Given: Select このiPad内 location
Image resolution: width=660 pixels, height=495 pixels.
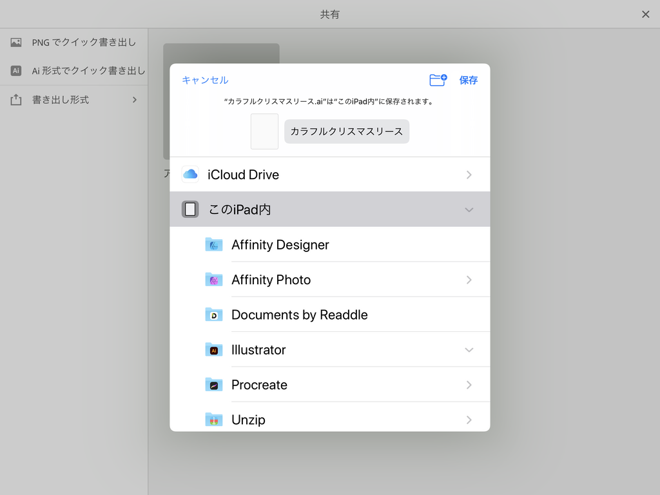Looking at the screenshot, I should coord(329,209).
